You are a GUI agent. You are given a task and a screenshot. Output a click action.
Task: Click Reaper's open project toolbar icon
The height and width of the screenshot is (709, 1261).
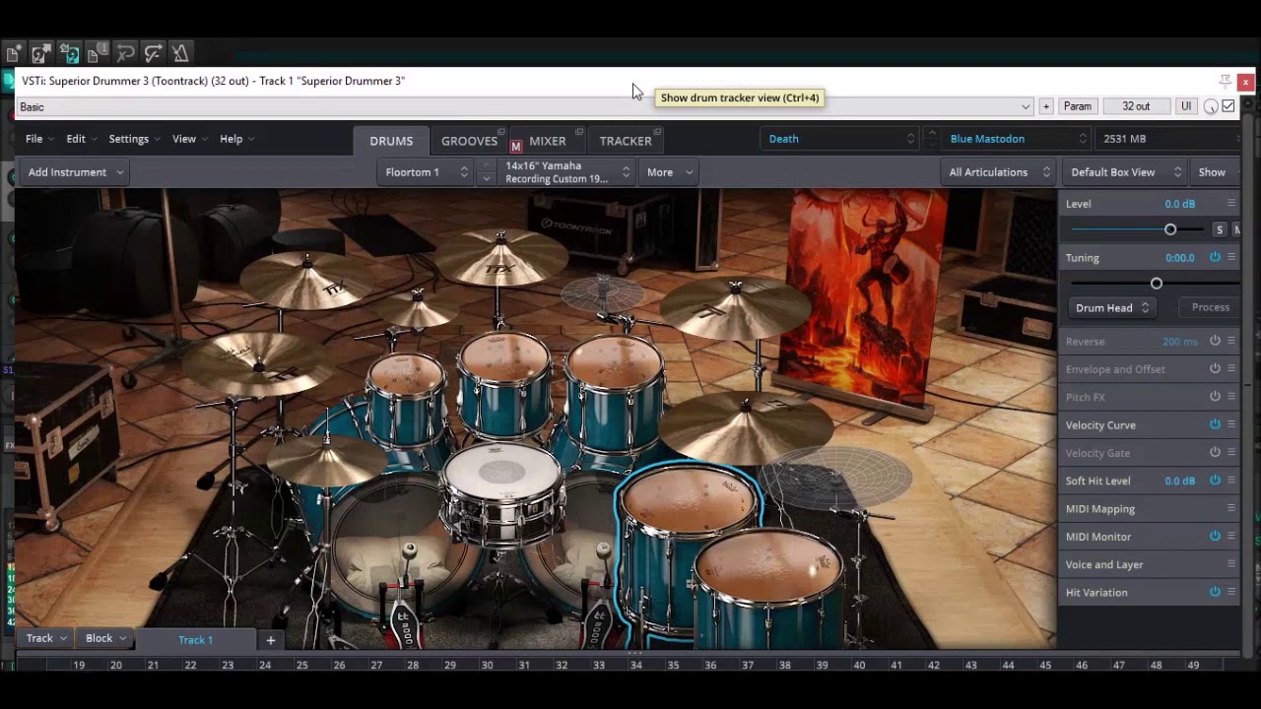pos(41,54)
